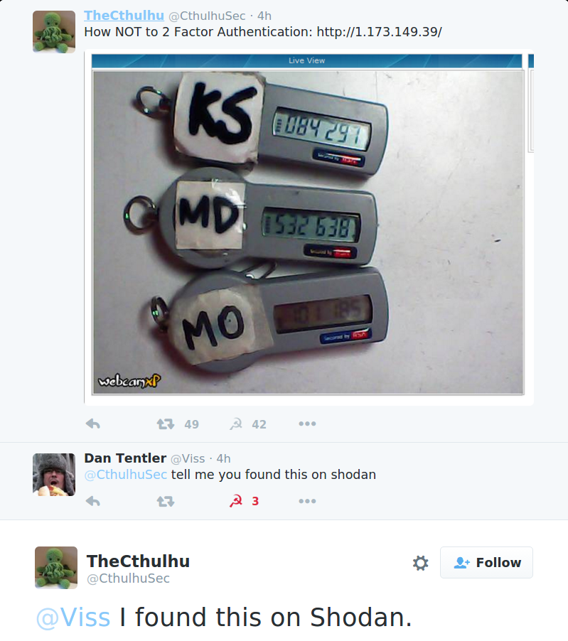Viewport: 568px width, 641px height.
Task: Open Dan Tentler's name link
Action: tap(125, 458)
